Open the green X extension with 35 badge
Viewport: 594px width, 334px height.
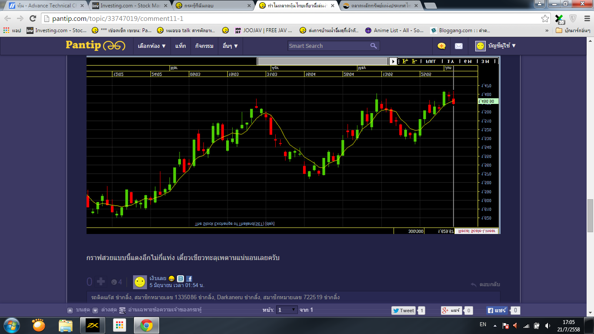coord(560,19)
